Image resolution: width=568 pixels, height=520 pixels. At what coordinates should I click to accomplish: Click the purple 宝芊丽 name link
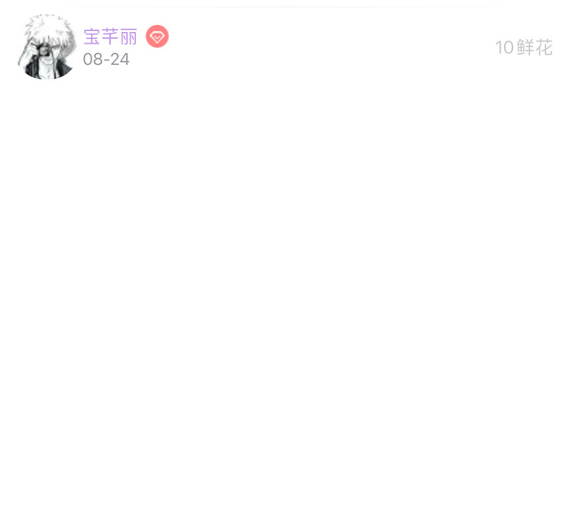110,36
